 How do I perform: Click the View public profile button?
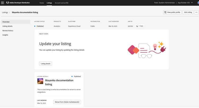pyautogui.click(x=172, y=12)
